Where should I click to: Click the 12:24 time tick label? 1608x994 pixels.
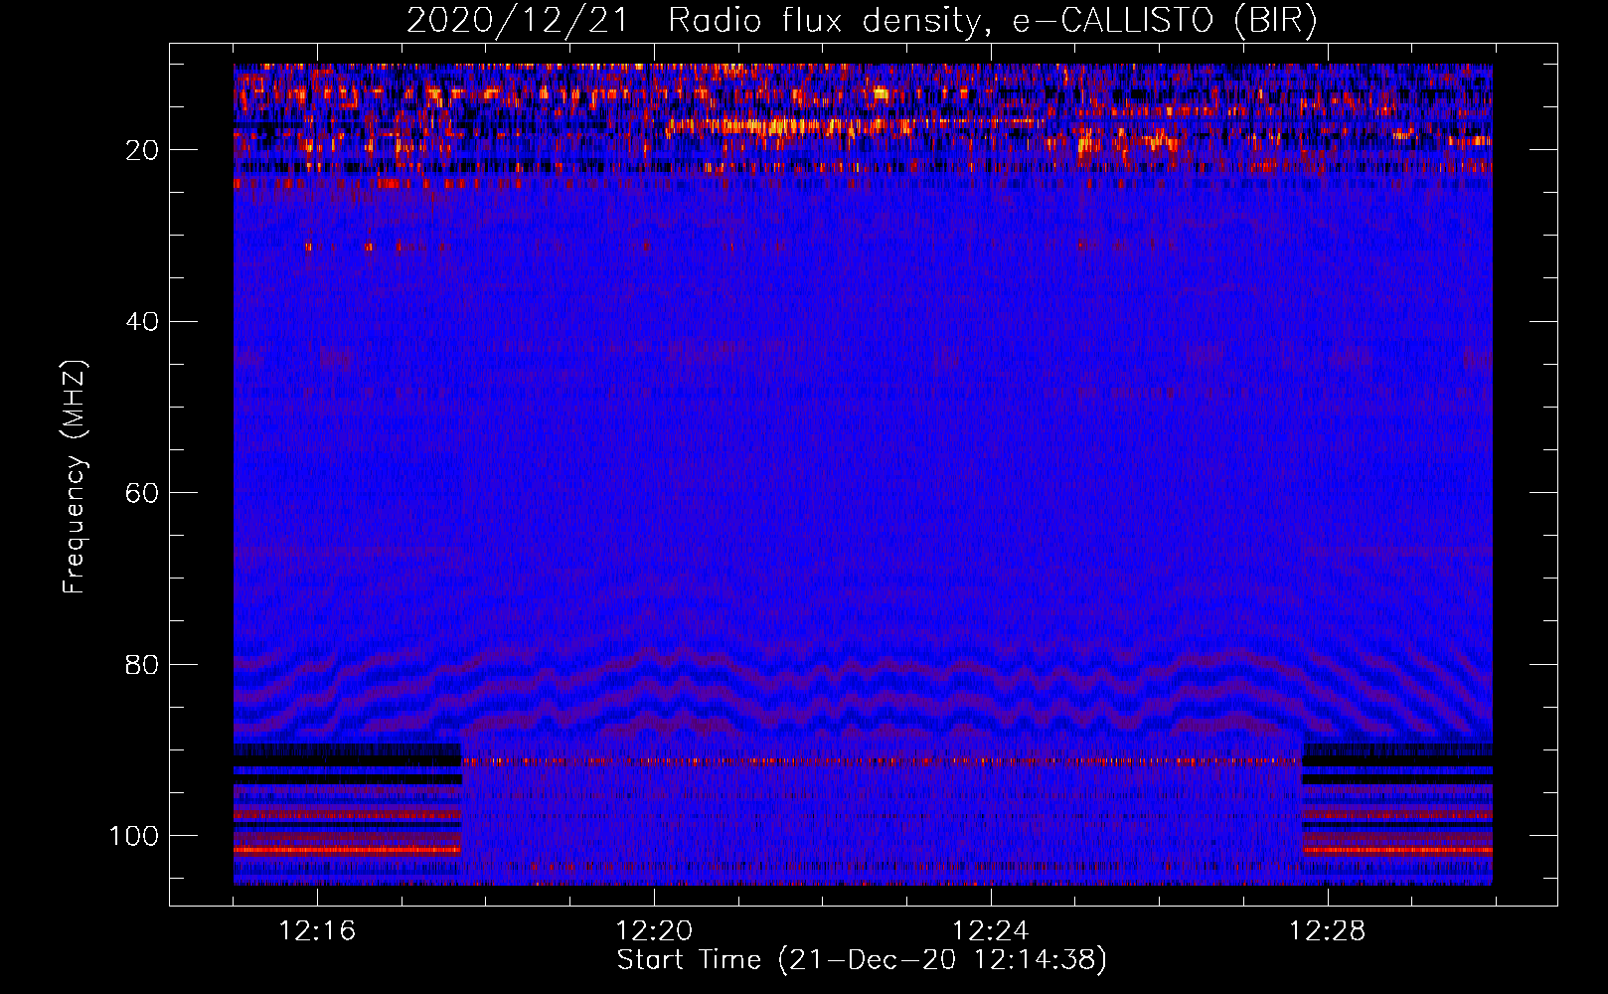[x=991, y=931]
